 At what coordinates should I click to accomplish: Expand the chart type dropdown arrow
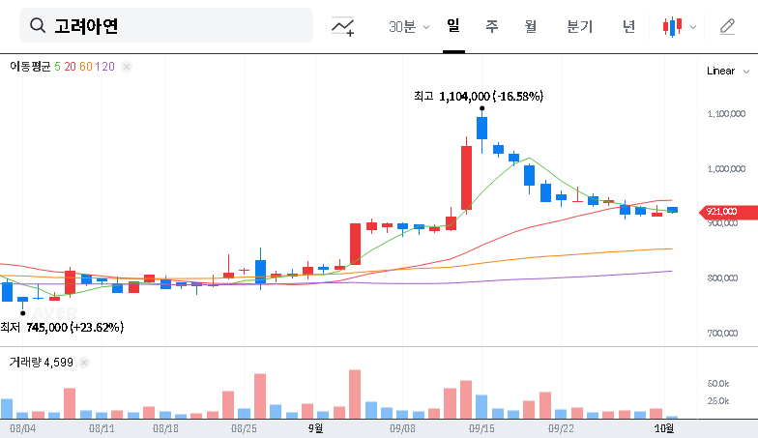[692, 27]
